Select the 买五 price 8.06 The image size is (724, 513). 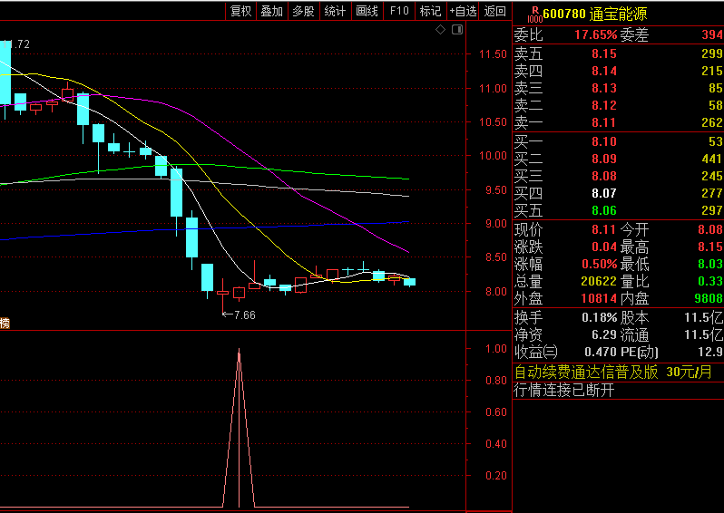pyautogui.click(x=604, y=211)
